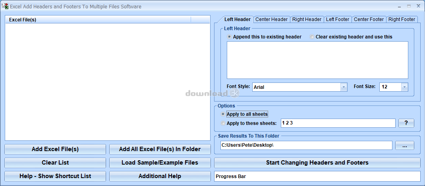425x186 pixels.
Task: Switch to the Right Header tab
Action: 307,19
